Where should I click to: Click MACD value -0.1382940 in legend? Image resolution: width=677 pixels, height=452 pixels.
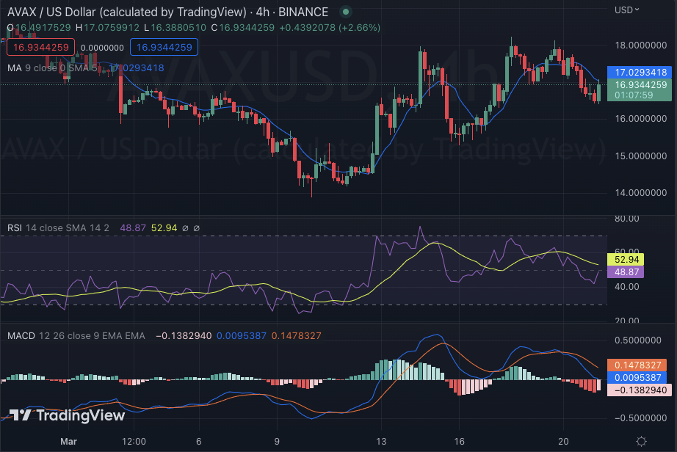click(x=184, y=335)
